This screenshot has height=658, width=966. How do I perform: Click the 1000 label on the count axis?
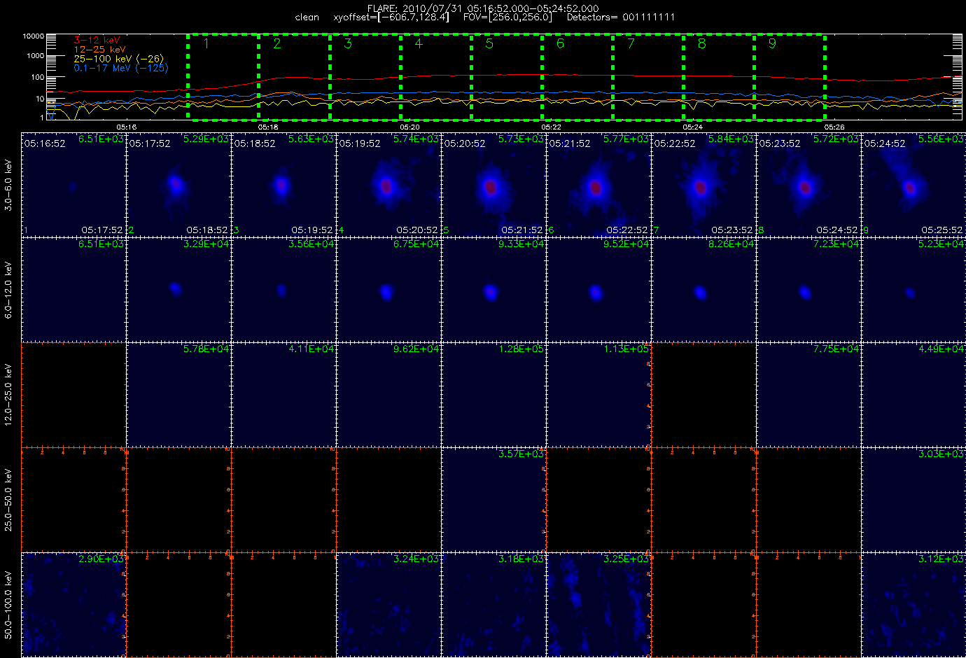tap(36, 56)
